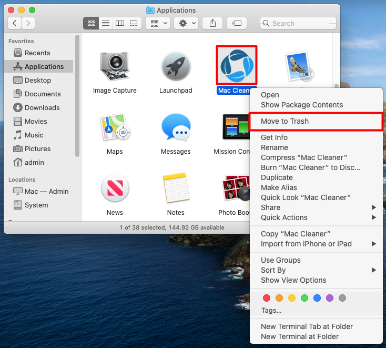Screen dimensions: 386x348
Task: Select the News app icon
Action: (x=115, y=188)
